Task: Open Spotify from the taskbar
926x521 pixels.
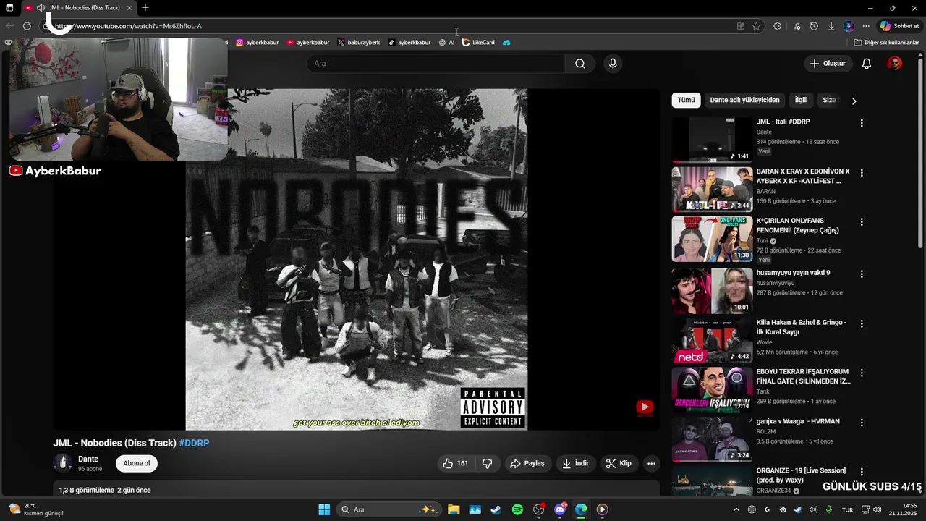Action: [517, 509]
